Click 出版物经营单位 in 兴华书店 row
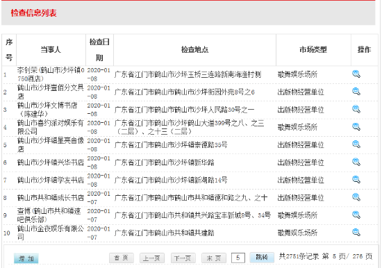 coord(301,162)
